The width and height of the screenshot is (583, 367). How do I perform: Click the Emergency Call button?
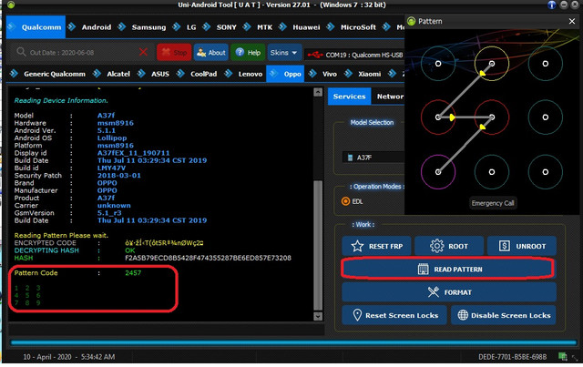tap(493, 203)
